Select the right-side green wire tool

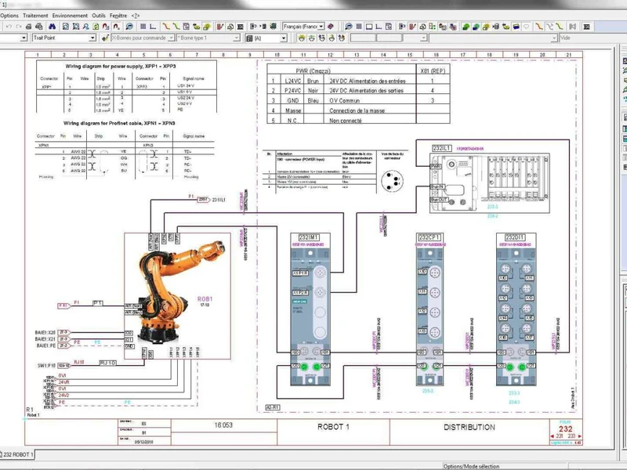560,27
